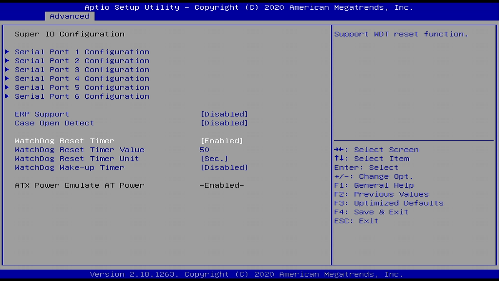Open Serial Port 3 Configuration submenu
The image size is (499, 281).
pos(82,70)
